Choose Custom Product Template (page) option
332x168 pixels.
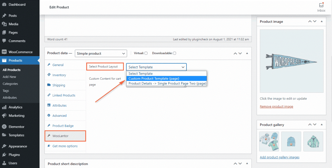click(x=154, y=78)
